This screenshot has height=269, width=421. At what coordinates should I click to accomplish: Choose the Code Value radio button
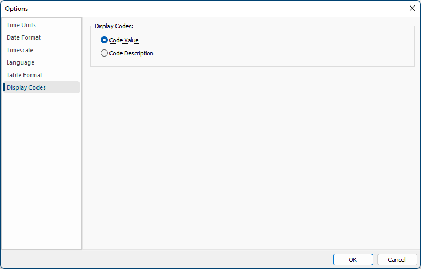(104, 40)
